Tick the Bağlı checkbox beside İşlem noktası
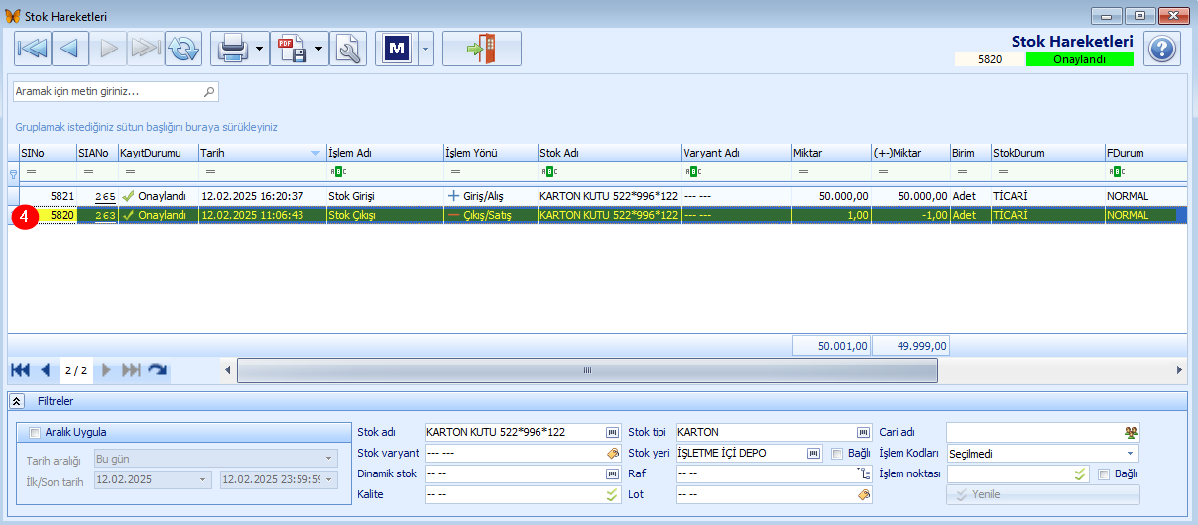Screen dimensions: 1198x525 [x=1104, y=473]
